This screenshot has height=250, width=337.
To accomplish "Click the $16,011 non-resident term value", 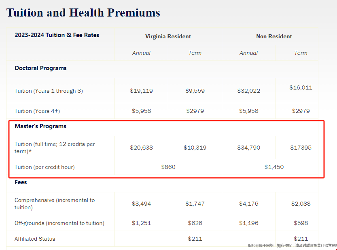I will click(301, 87).
